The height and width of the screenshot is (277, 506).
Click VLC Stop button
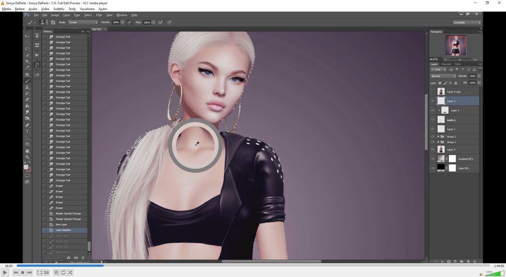23,272
